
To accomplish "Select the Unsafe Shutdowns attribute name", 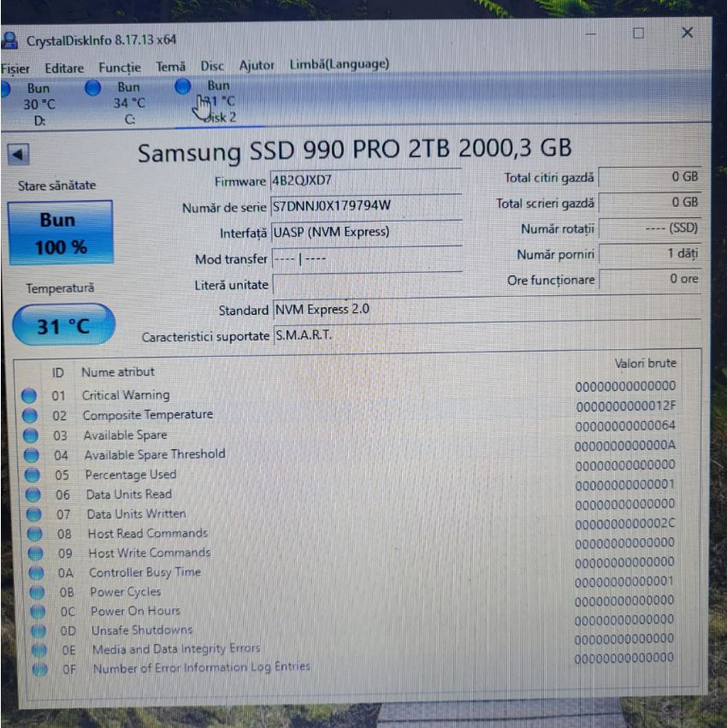I will (142, 630).
